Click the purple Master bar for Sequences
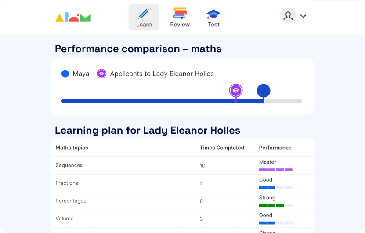 275,169
